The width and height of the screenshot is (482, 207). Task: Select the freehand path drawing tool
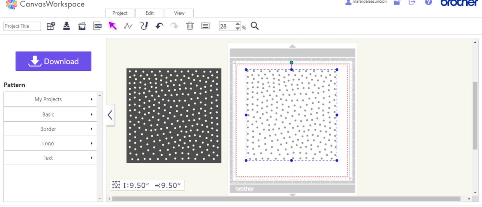(144, 26)
